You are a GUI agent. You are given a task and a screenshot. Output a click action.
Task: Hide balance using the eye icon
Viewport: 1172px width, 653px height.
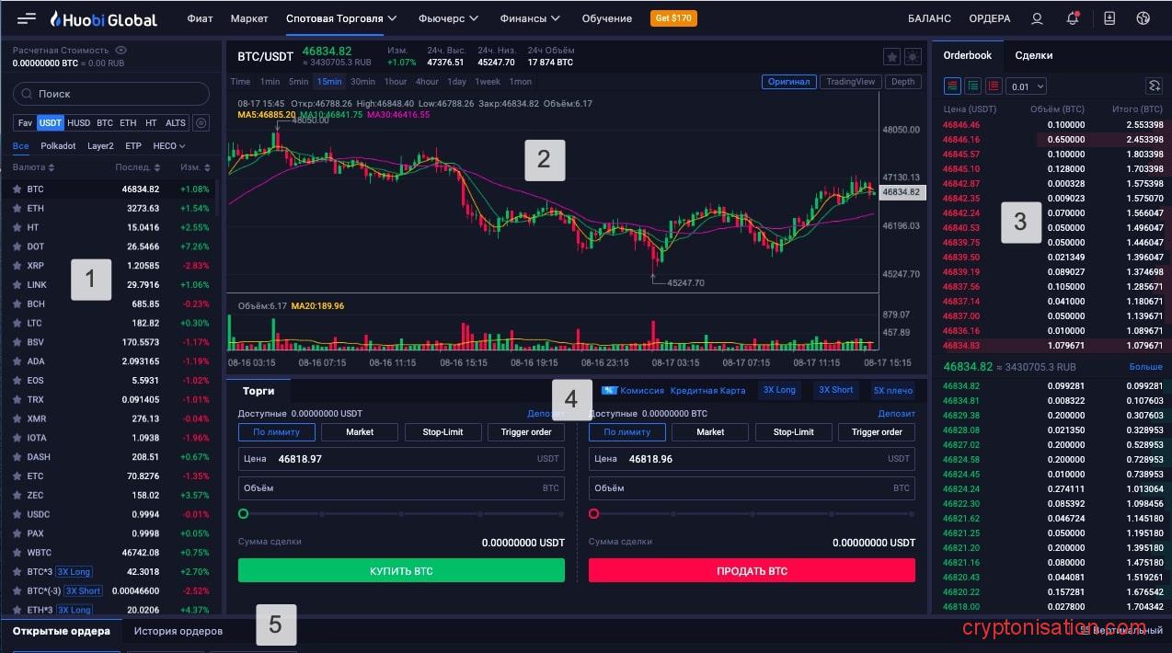(x=121, y=51)
